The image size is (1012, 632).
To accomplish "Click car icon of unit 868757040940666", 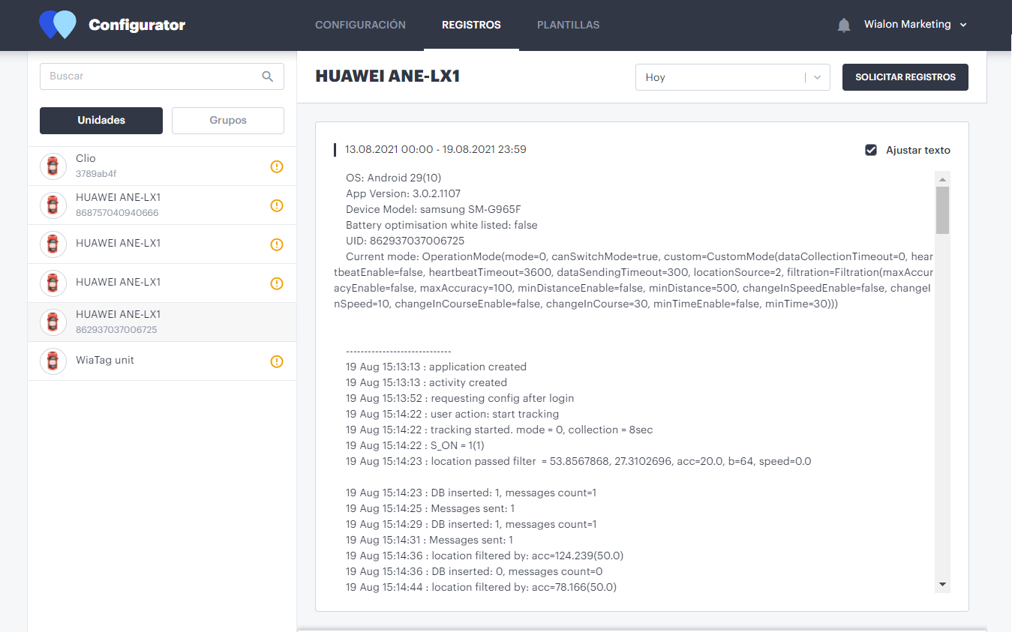I will point(53,205).
